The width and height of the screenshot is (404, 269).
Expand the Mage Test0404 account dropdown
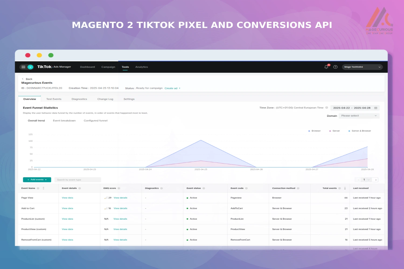362,67
